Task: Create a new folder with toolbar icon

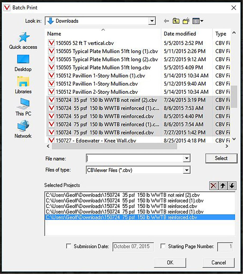Action: (186, 21)
